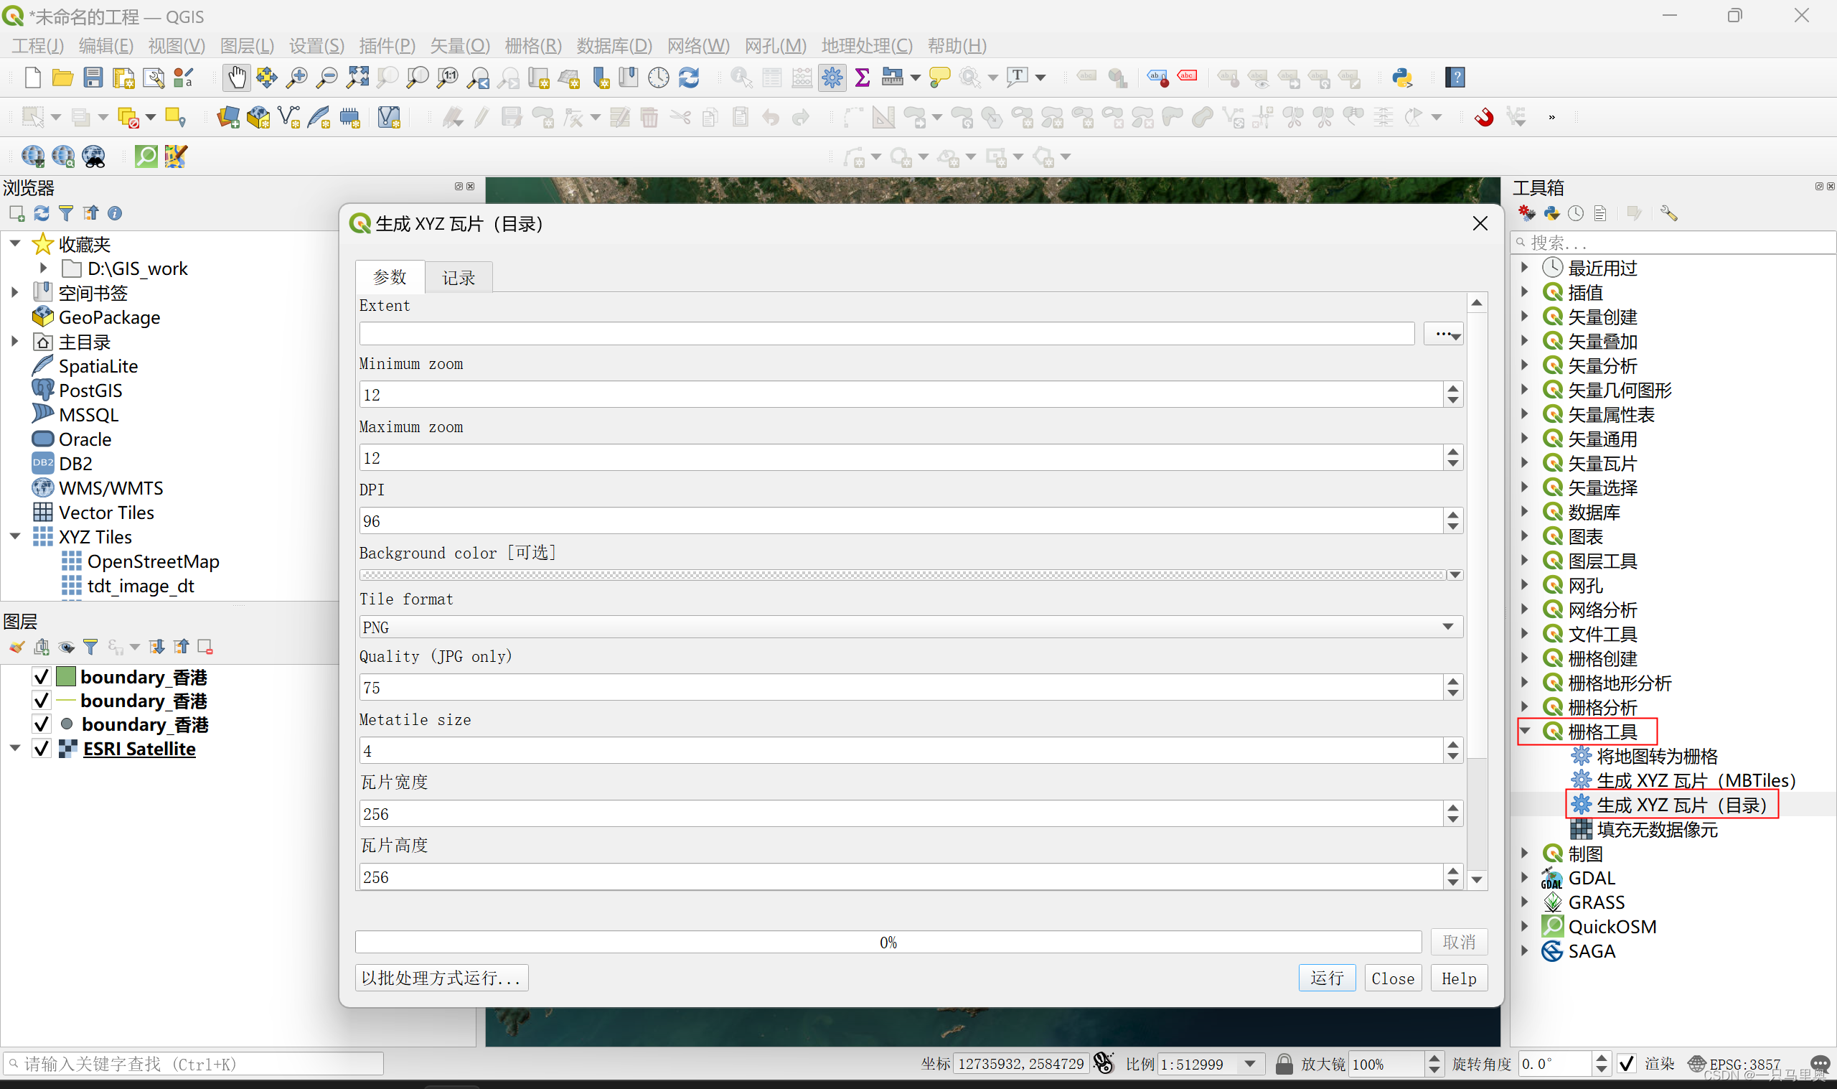
Task: Open toolbox options wrench icon
Action: [x=1668, y=213]
